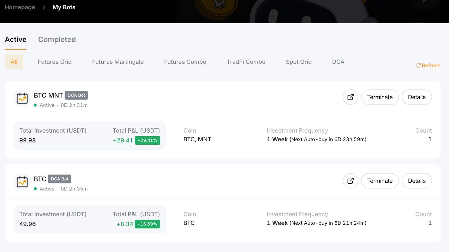Show Futures Combo bots
The width and height of the screenshot is (449, 252).
pos(185,62)
